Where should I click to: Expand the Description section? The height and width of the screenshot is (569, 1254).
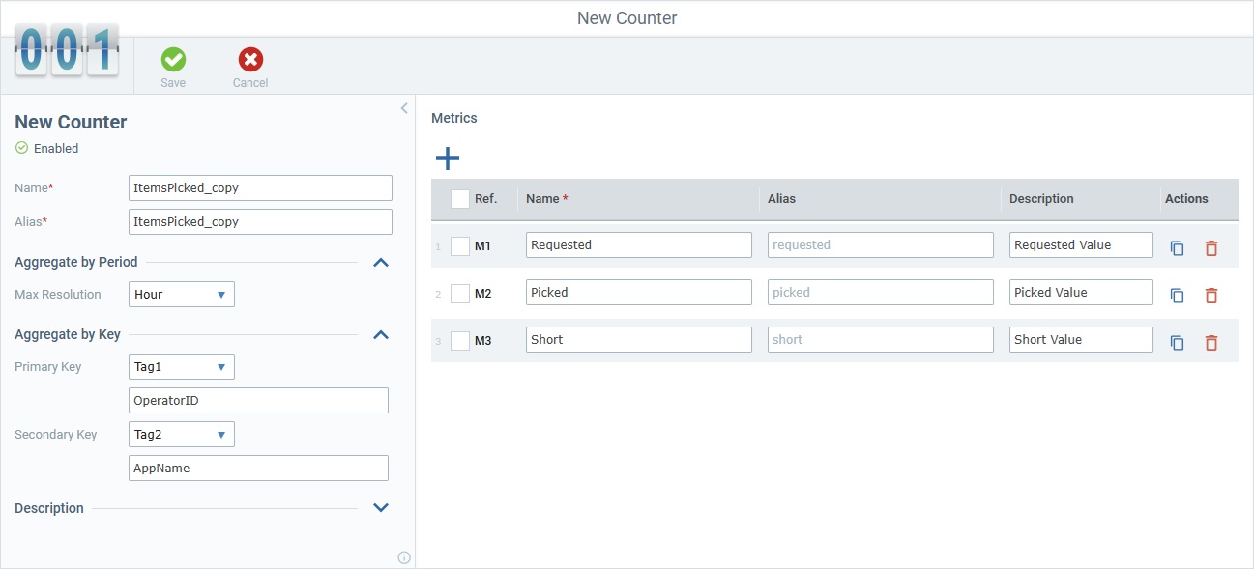pos(381,508)
